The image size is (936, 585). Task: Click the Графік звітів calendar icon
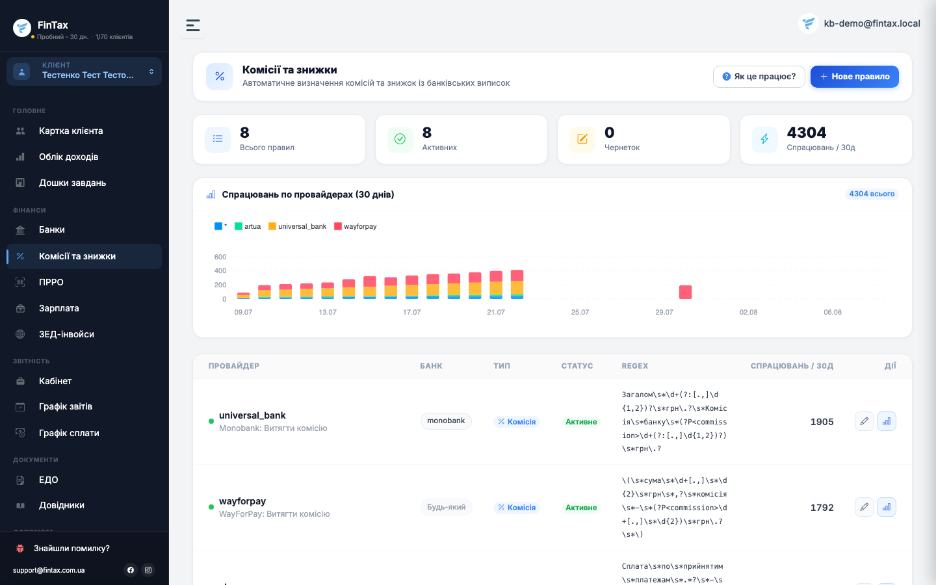point(20,407)
